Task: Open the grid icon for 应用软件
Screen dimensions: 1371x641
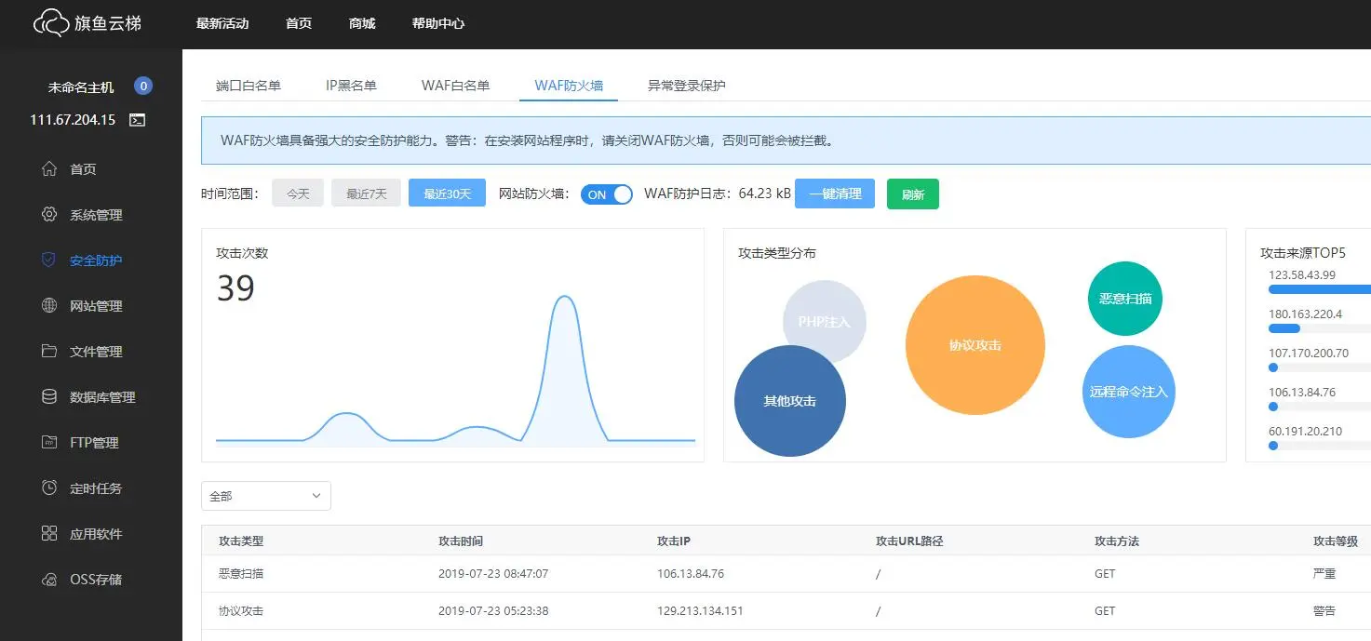Action: pos(49,533)
